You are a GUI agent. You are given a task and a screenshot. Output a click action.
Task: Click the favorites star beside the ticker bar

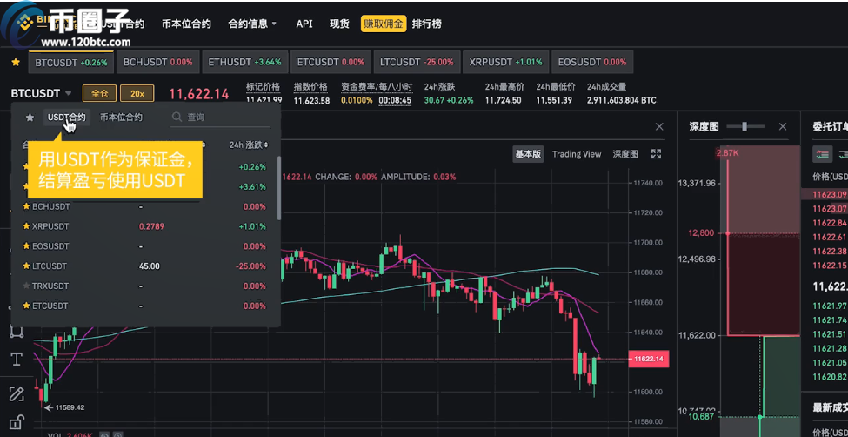pos(16,63)
